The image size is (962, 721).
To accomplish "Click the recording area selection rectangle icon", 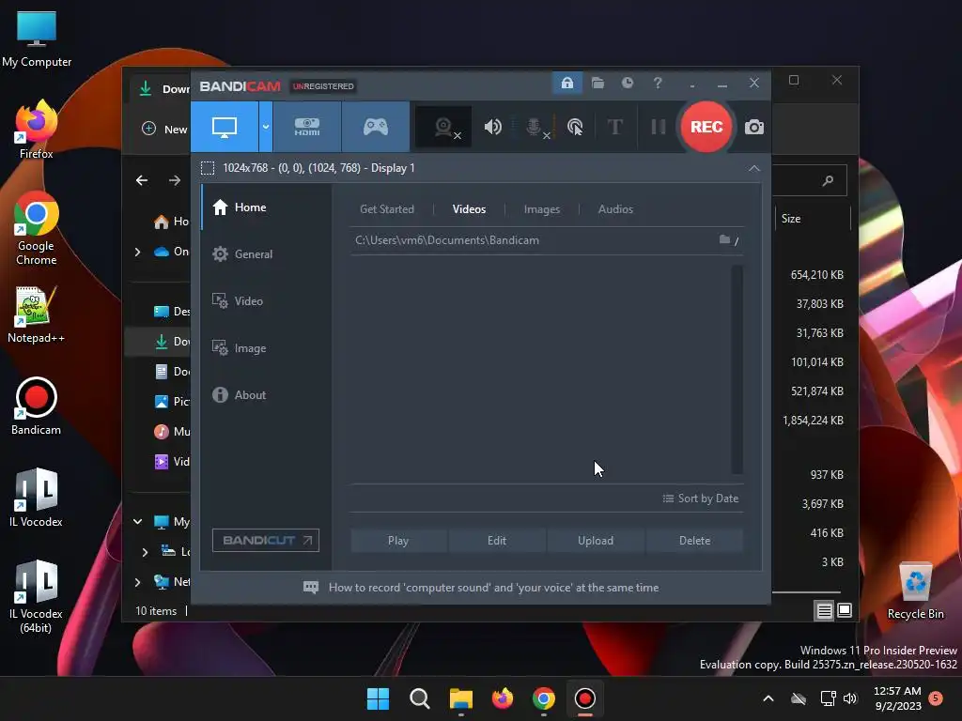I will click(x=208, y=168).
